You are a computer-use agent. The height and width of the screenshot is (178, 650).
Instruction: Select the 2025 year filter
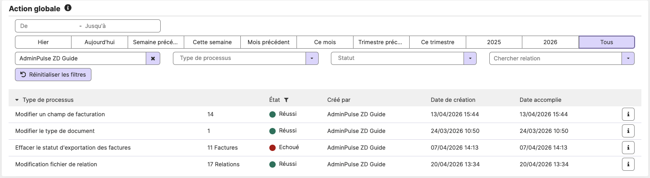494,42
